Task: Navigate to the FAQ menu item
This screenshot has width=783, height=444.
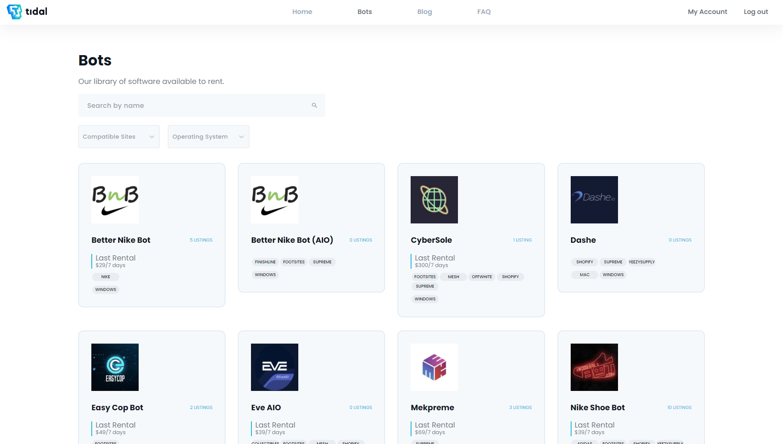Action: (483, 12)
